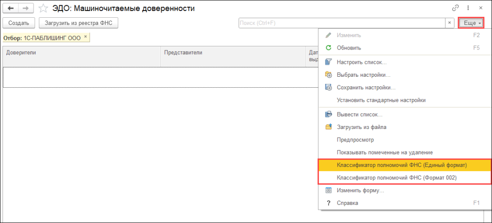
Task: Click the Загрузить из файла folder icon
Action: [329, 127]
